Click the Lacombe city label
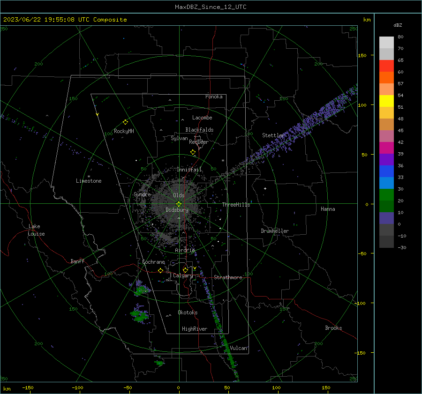 [202, 118]
